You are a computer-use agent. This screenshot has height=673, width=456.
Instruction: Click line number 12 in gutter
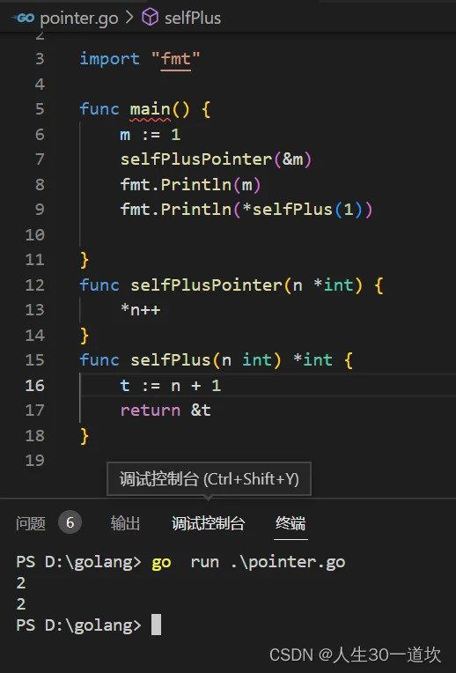[x=34, y=285]
